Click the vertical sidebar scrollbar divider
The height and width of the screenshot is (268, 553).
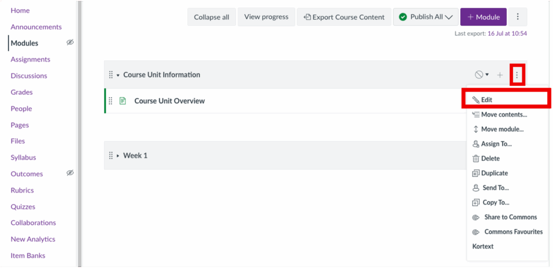tap(80, 134)
